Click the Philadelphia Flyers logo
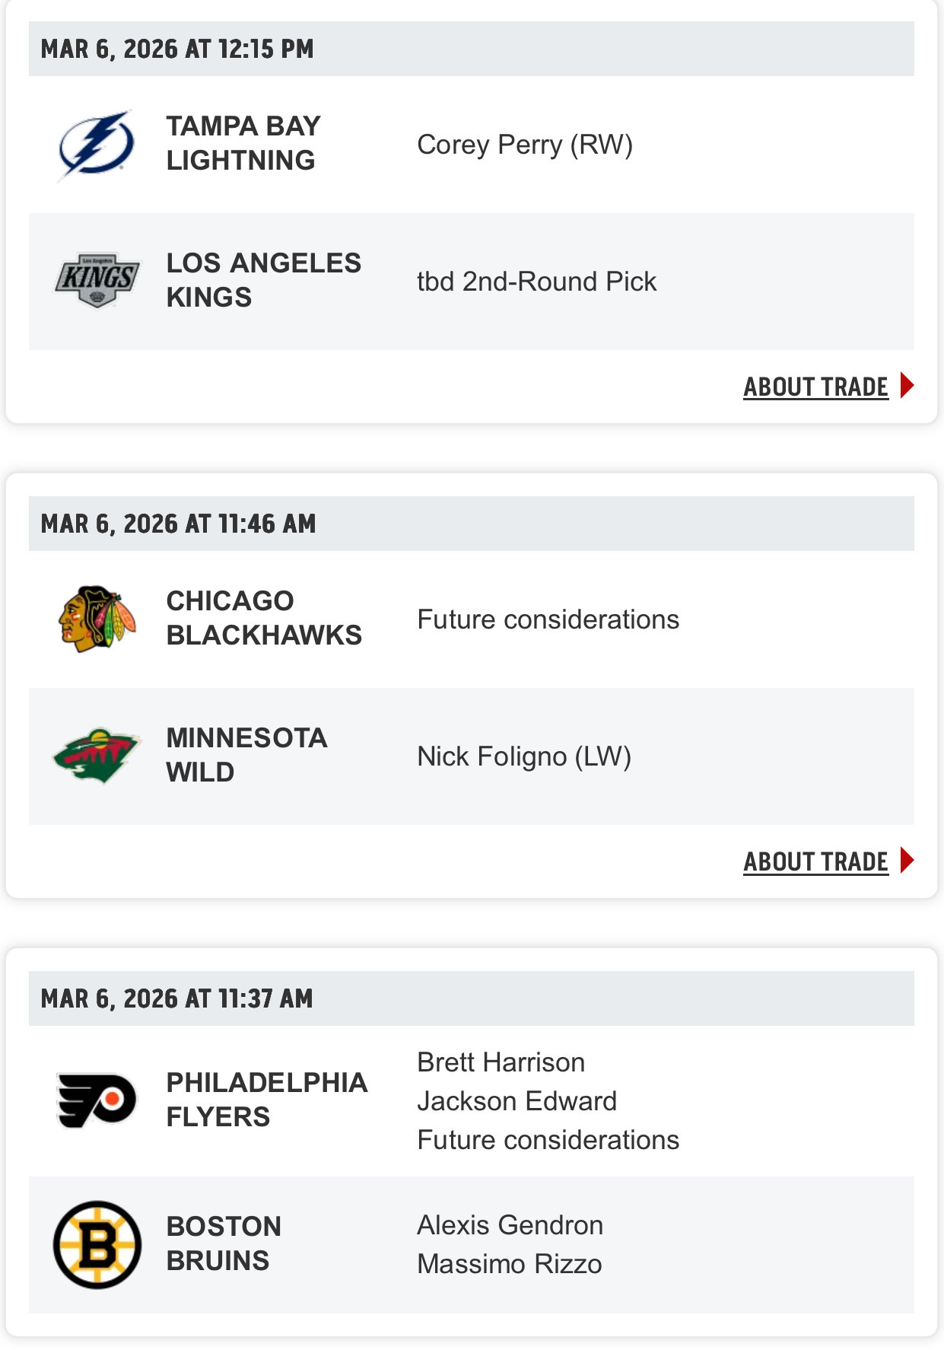Viewport: 944px width, 1350px height. [97, 1100]
